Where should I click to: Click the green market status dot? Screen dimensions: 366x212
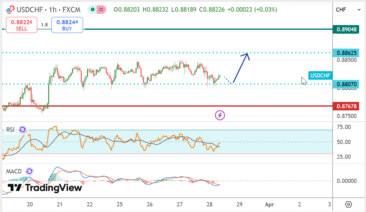click(92, 10)
